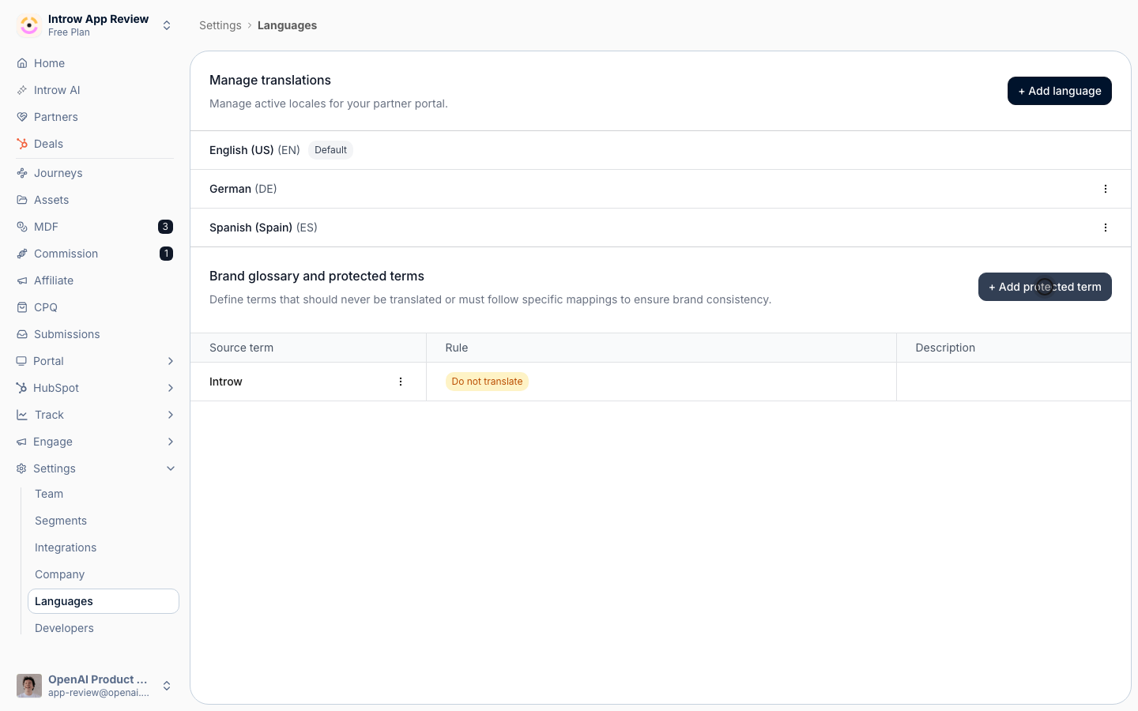This screenshot has height=711, width=1138.
Task: Click the Home house icon
Action: (x=22, y=63)
